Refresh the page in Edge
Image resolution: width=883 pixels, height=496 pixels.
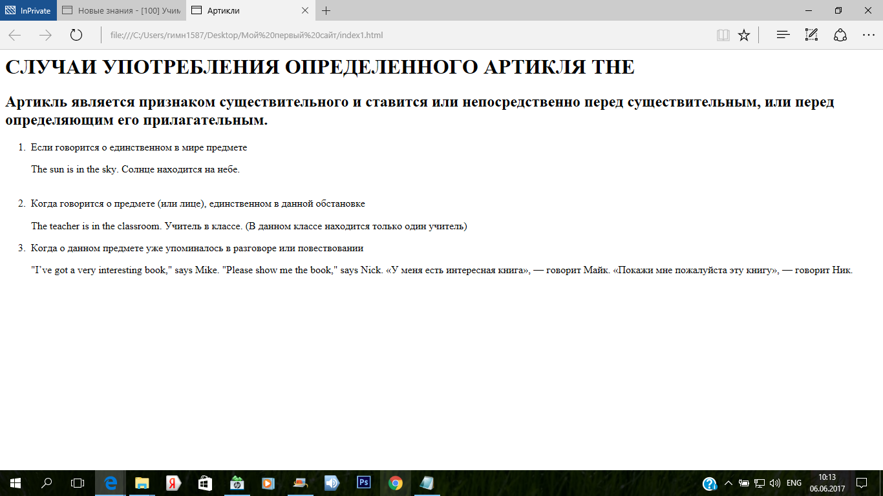pyautogui.click(x=76, y=35)
